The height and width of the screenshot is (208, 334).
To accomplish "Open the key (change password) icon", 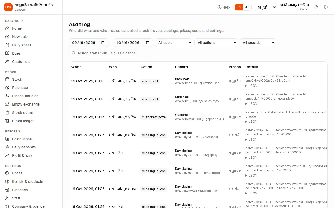I will coord(316,7).
